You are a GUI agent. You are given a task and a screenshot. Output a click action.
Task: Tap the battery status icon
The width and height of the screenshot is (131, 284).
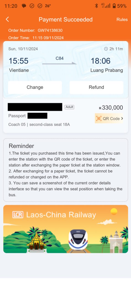(x=114, y=6)
